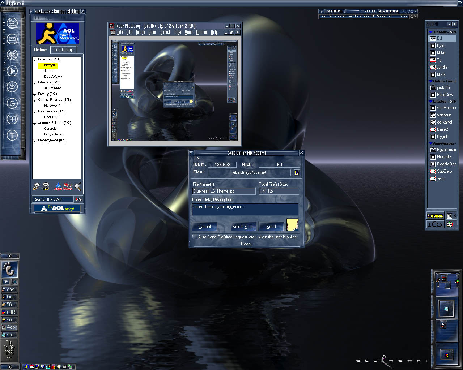Select DaveWujcik in AIM buddy list

[53, 77]
